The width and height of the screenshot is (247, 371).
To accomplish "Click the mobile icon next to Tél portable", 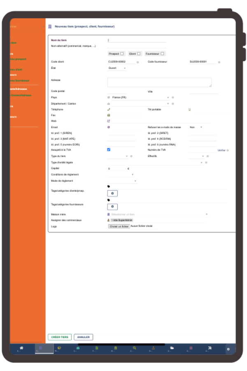I will [x=189, y=110].
